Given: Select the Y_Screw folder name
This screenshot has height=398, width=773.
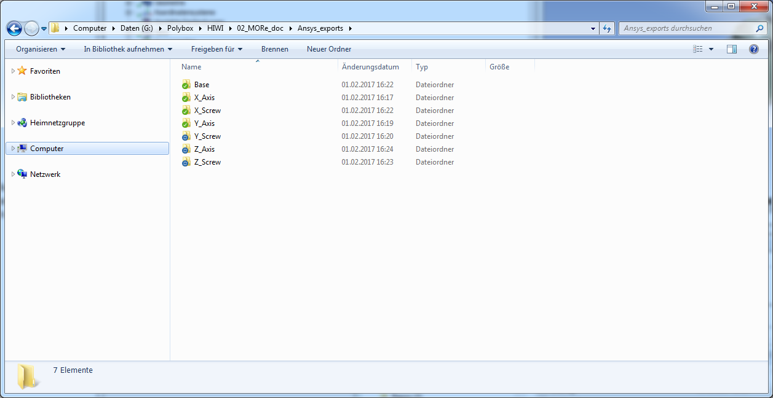Looking at the screenshot, I should point(207,136).
